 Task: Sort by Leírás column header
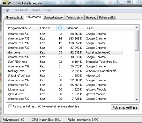[x=103, y=28]
